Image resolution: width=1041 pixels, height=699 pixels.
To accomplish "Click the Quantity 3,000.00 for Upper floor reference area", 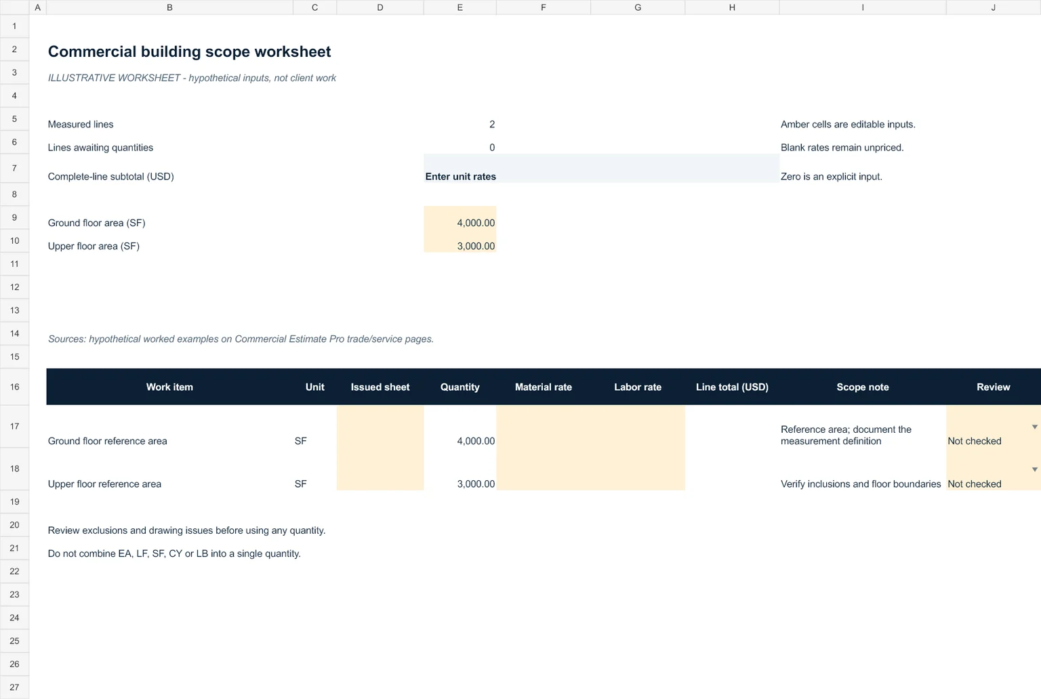I will [476, 484].
